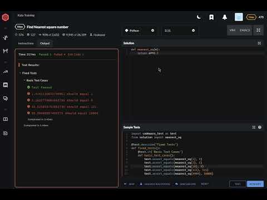Toggle fullscreen layout icon beside EMACS
Screen dimensions: 267x200
pos(258,30)
